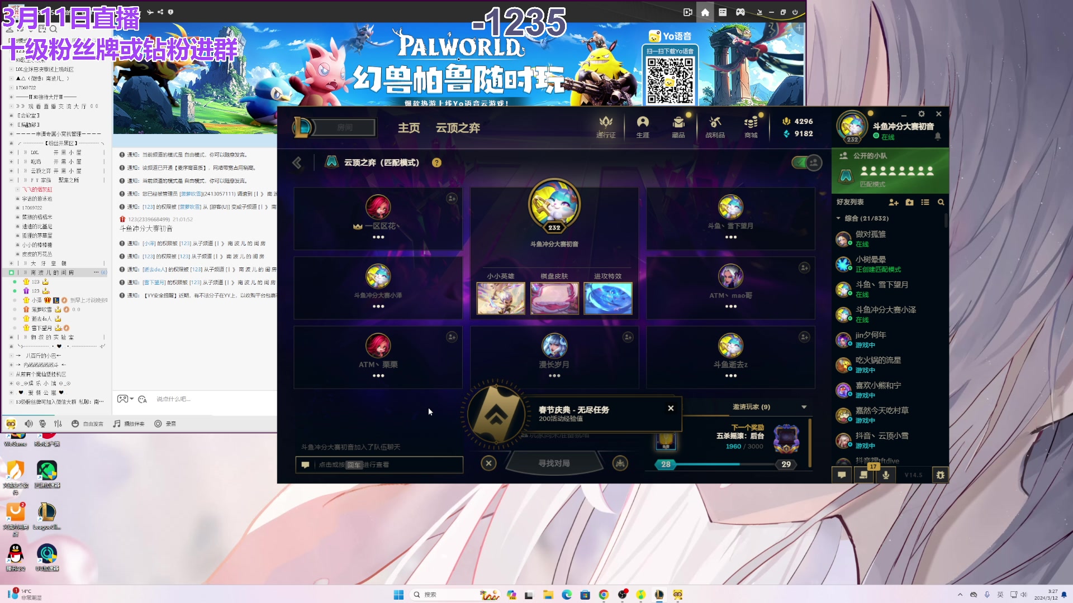The width and height of the screenshot is (1073, 603).
Task: Toggle the open party switch
Action: point(806,162)
